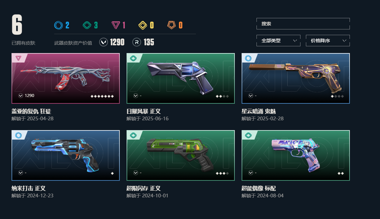This screenshot has width=380, height=219.
Task: Select the 星云暗涌 鬼魅 skin thumbnail
Action: (x=296, y=78)
